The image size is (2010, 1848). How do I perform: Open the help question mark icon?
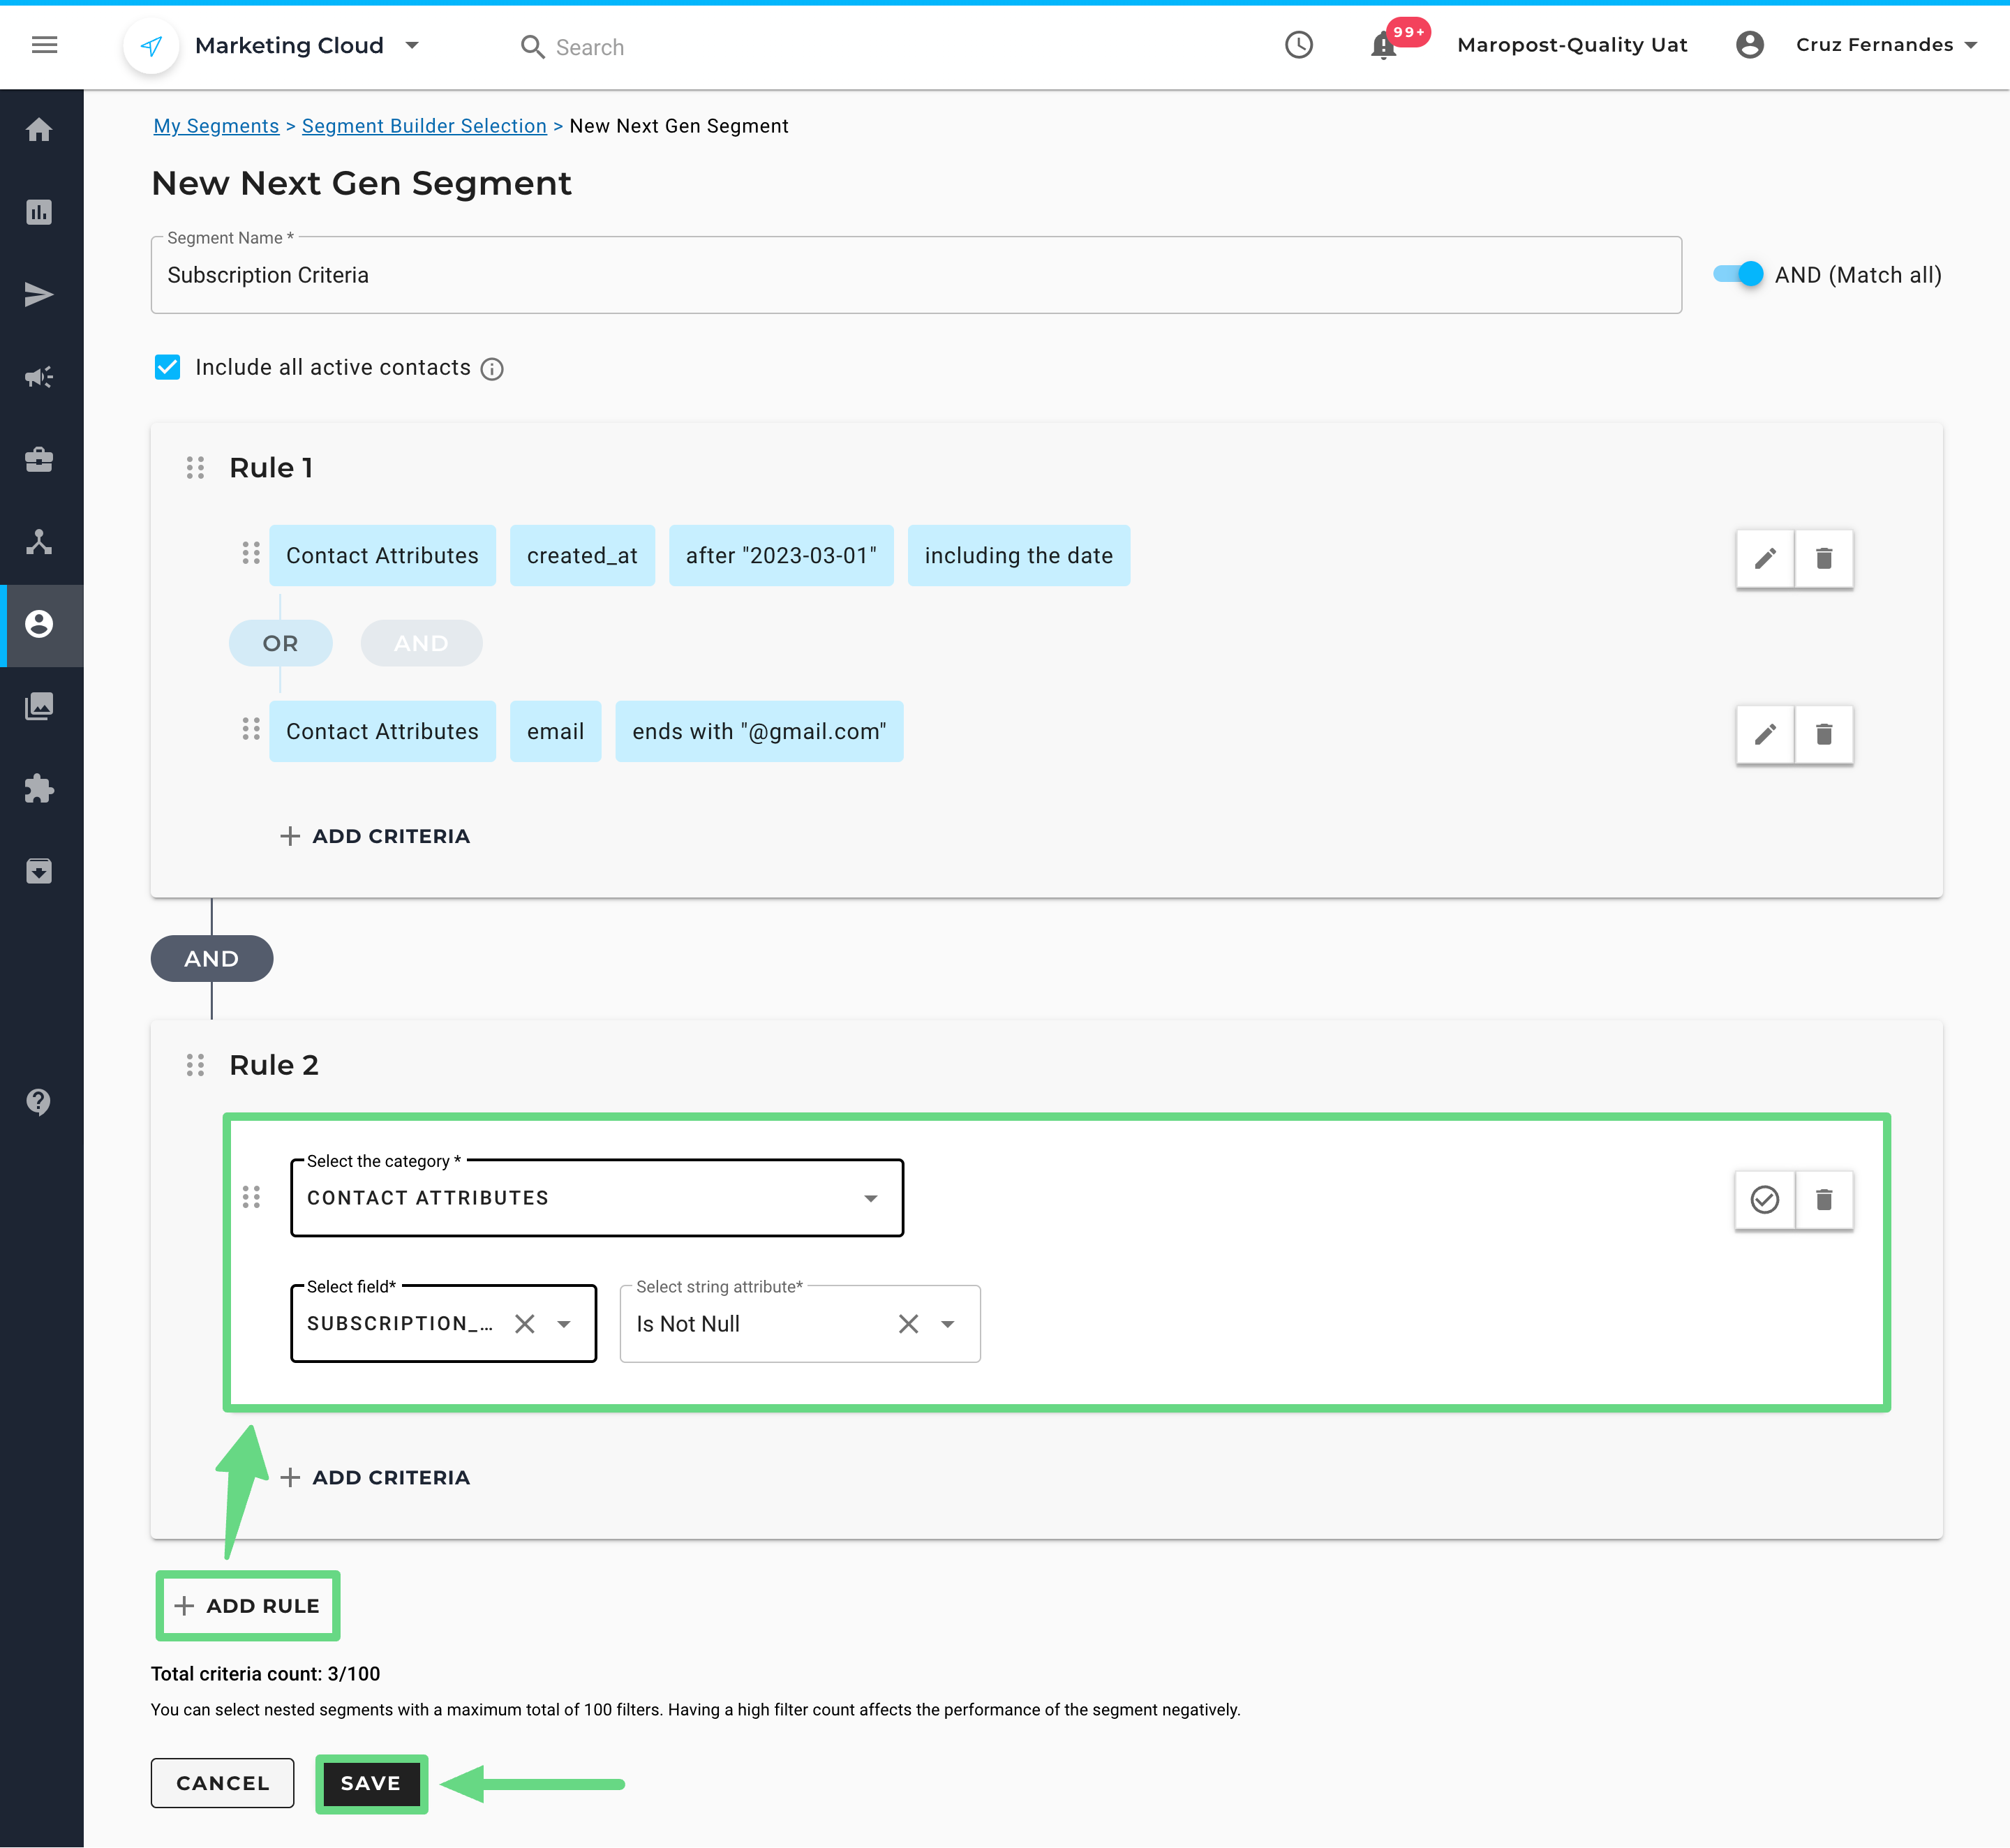[39, 1101]
